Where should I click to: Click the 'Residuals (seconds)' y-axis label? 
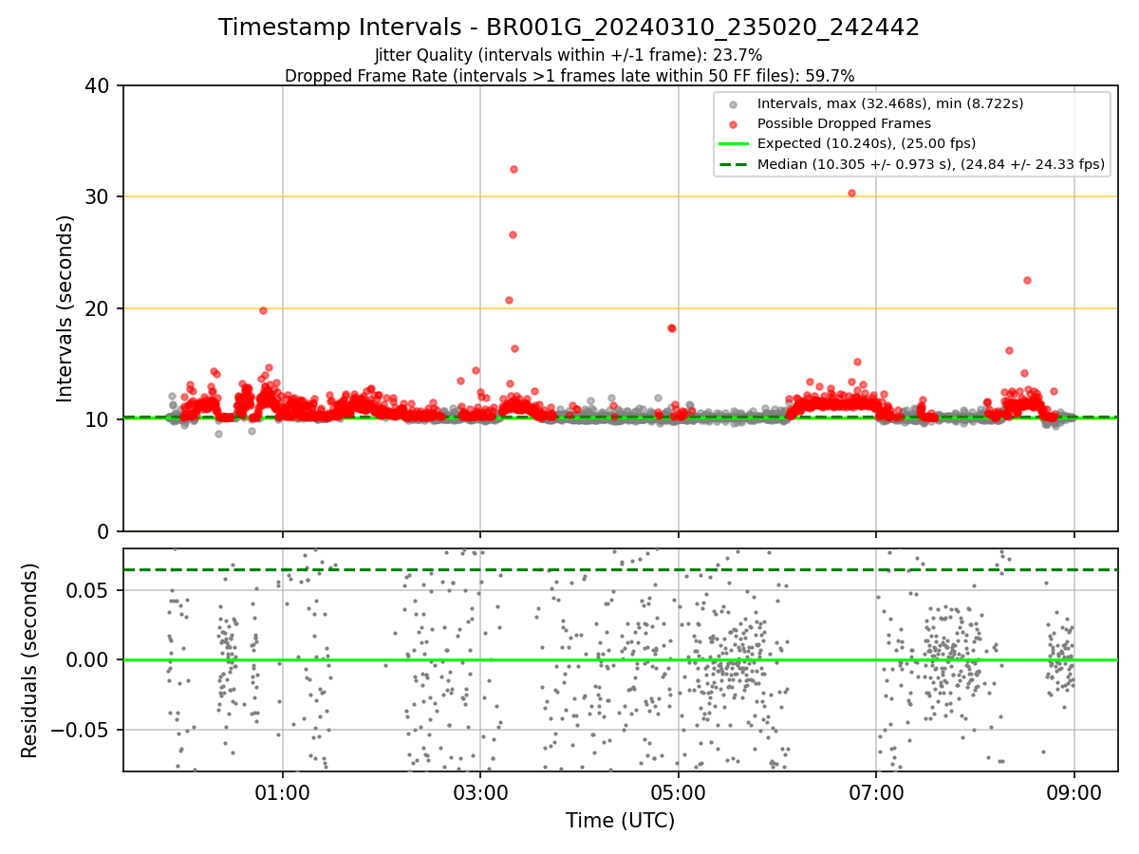30,660
